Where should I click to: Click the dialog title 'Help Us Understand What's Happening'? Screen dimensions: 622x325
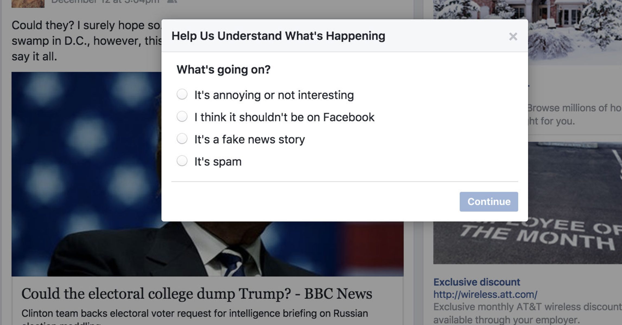coord(278,36)
